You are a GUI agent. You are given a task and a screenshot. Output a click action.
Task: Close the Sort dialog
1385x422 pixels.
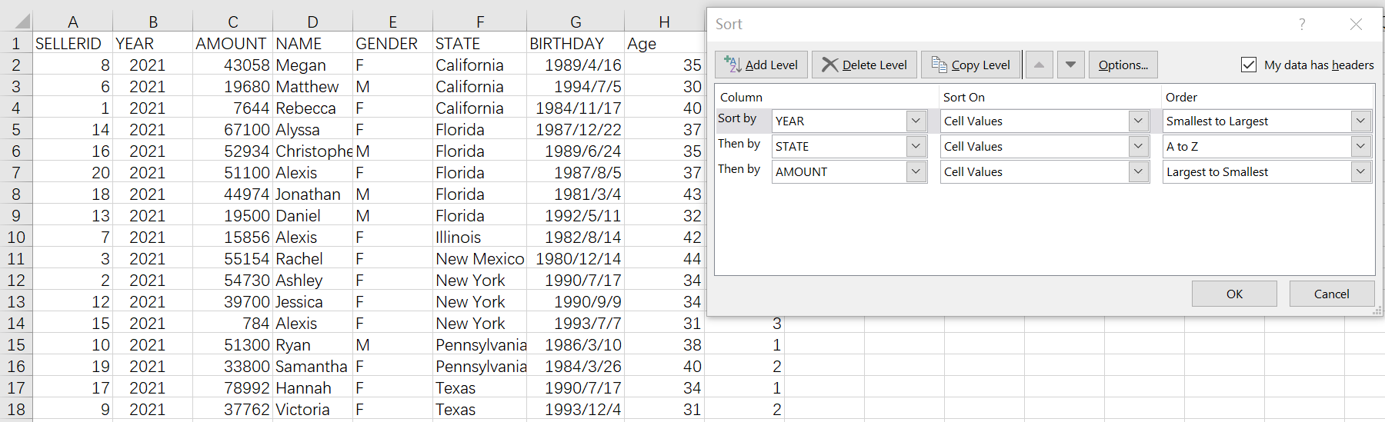[1356, 25]
